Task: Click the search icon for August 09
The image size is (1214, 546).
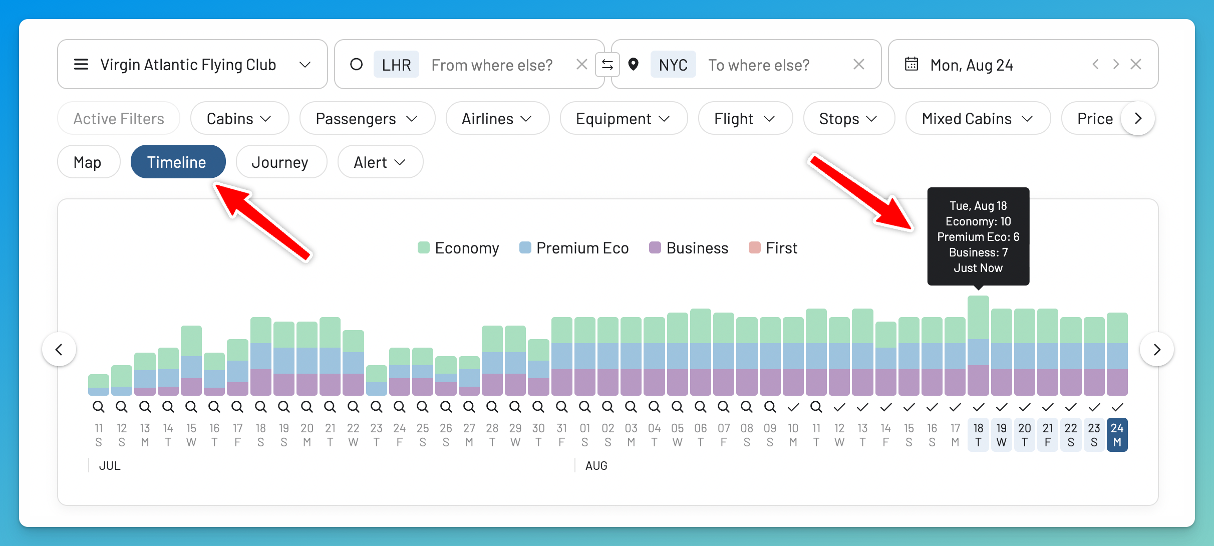Action: (x=770, y=407)
